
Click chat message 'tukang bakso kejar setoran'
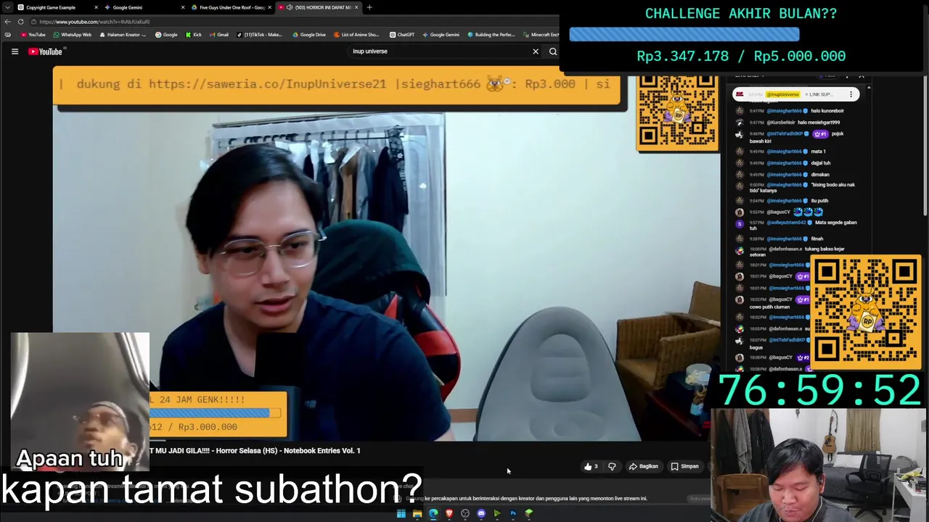[x=797, y=252]
